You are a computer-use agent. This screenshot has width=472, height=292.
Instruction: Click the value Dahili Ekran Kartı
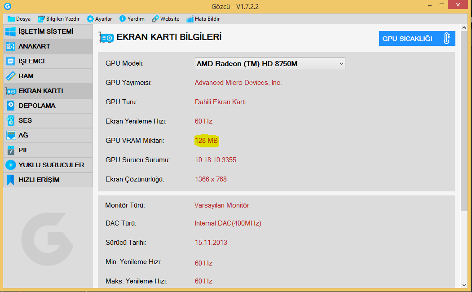point(220,102)
